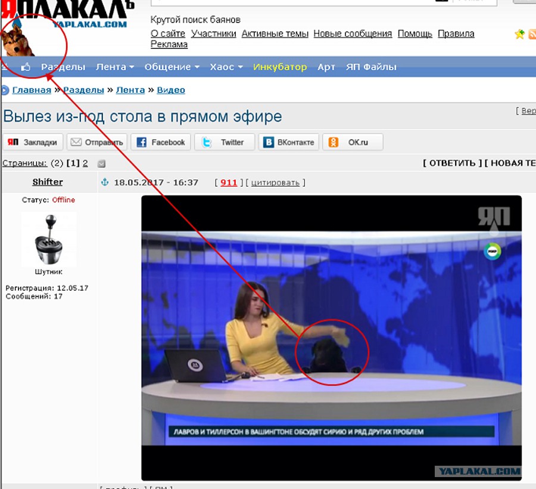Screen dimensions: 536x489
Task: Click the red 911 rating link
Action: (x=229, y=182)
